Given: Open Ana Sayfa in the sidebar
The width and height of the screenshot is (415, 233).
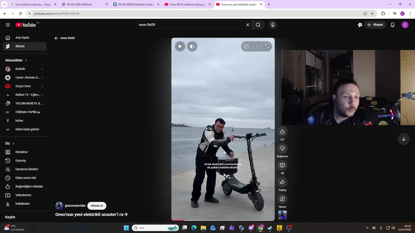Looking at the screenshot, I should (25, 38).
